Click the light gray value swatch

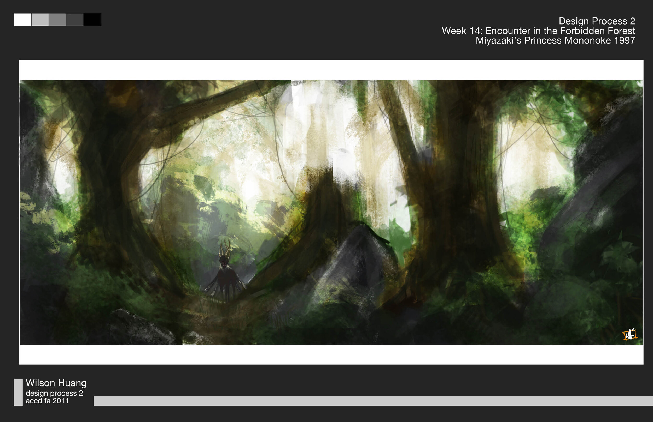tap(40, 20)
